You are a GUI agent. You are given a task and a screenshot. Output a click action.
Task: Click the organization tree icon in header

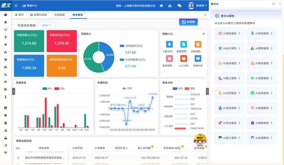pyautogui.click(x=170, y=6)
